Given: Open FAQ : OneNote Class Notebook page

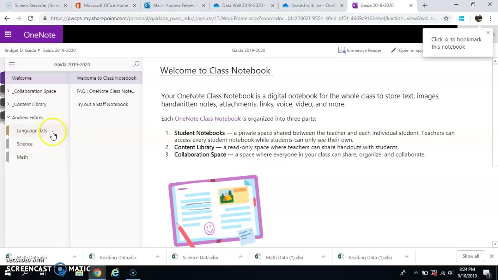Looking at the screenshot, I should point(106,91).
